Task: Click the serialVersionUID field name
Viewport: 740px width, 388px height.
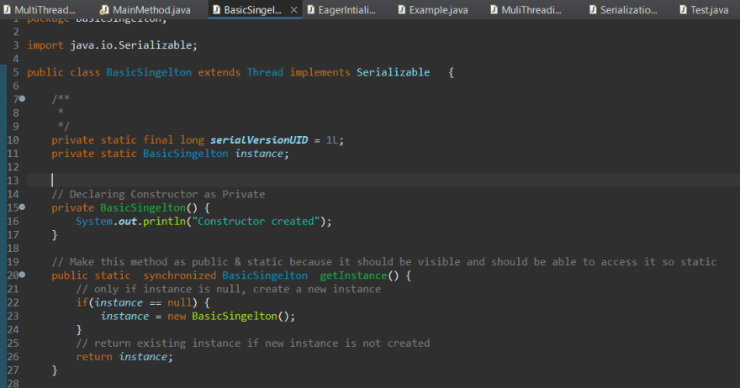Action: (x=259, y=140)
